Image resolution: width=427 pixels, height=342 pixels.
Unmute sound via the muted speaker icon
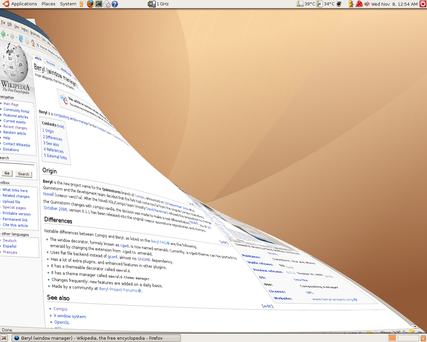coord(367,4)
